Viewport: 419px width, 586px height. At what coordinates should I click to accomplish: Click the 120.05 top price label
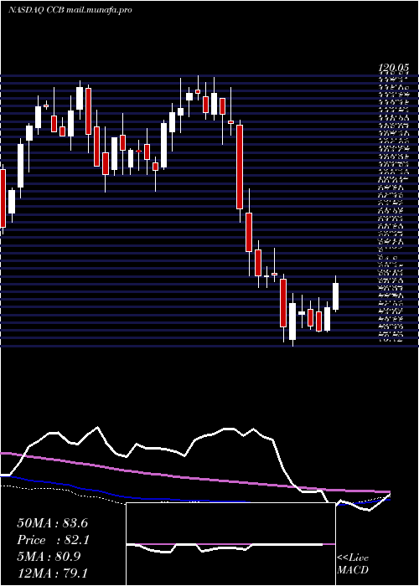coord(393,68)
